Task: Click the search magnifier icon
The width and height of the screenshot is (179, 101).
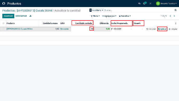Action: [175, 10]
